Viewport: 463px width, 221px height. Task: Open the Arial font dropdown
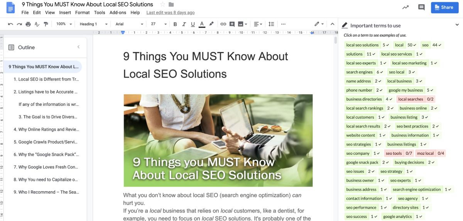coord(129,24)
